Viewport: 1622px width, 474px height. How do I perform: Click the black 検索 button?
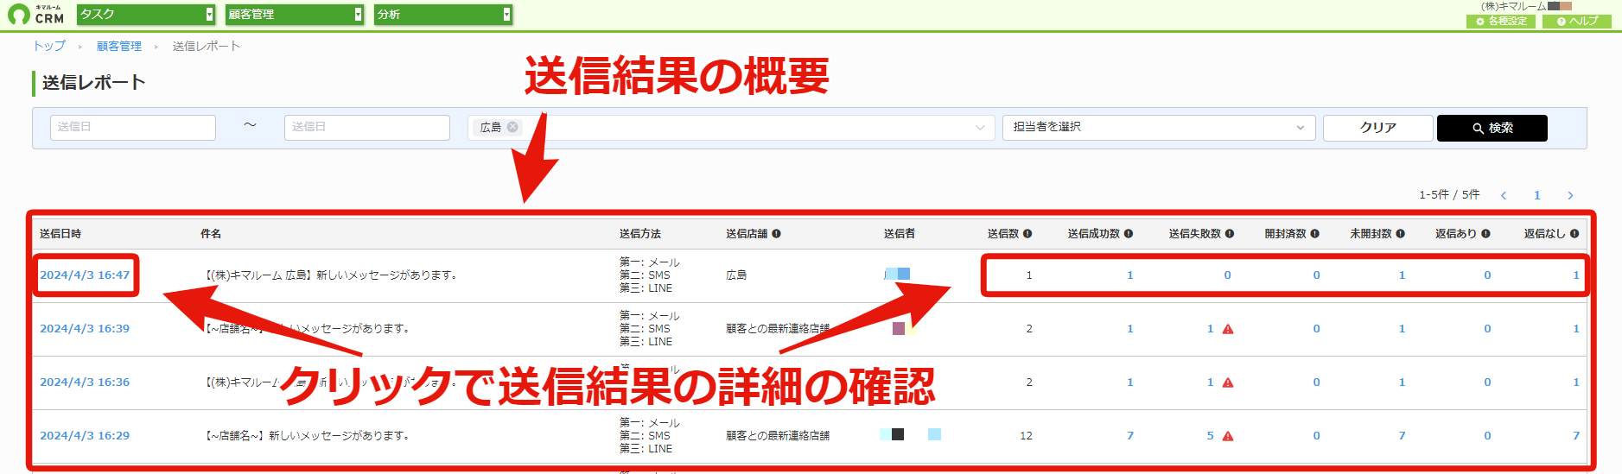1492,128
